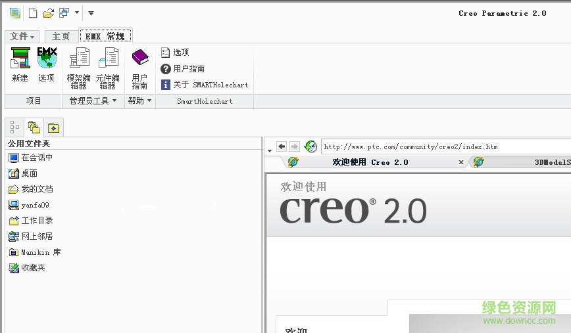Select the EMX 常规 ribbon tab

tap(105, 36)
